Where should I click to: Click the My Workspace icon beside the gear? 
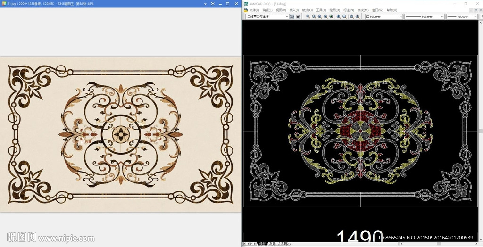(x=298, y=16)
